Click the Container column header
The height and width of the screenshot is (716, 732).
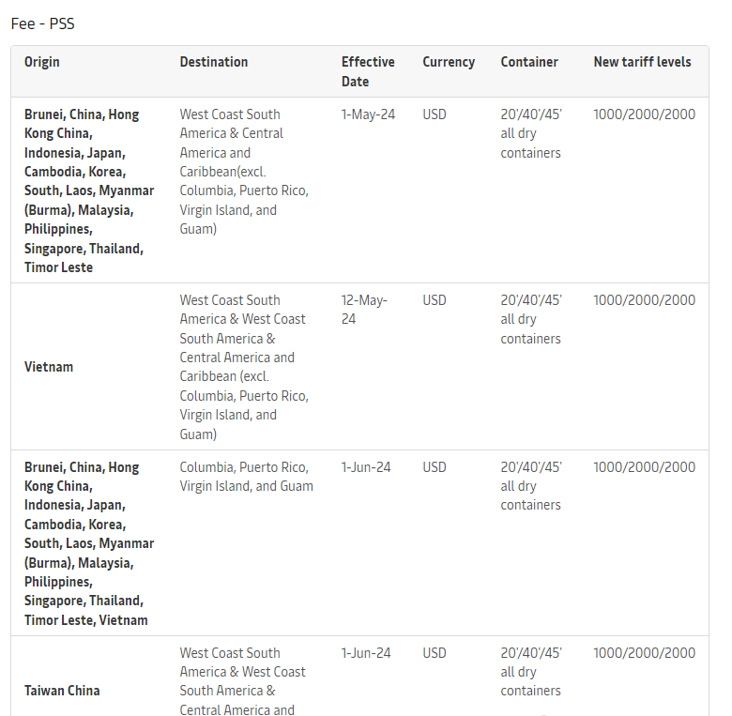click(529, 62)
